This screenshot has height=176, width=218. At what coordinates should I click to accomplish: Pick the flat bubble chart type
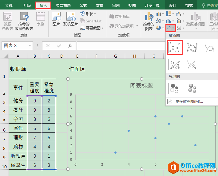175,88
